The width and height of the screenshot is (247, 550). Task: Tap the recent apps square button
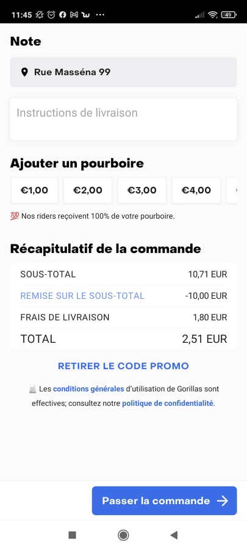(x=72, y=535)
